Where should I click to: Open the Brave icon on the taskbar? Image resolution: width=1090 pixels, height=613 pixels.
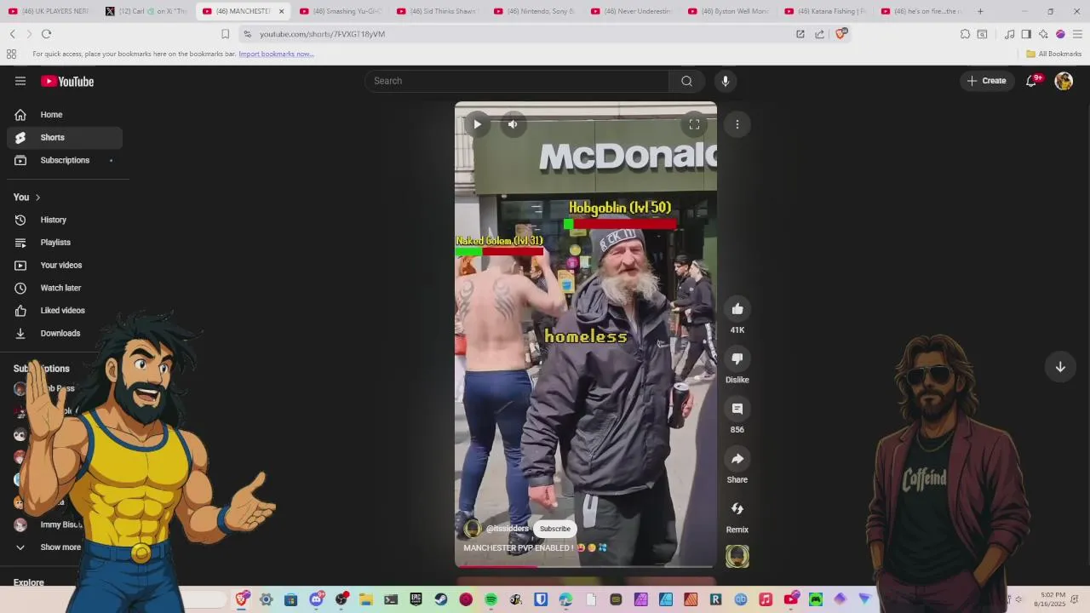point(242,599)
